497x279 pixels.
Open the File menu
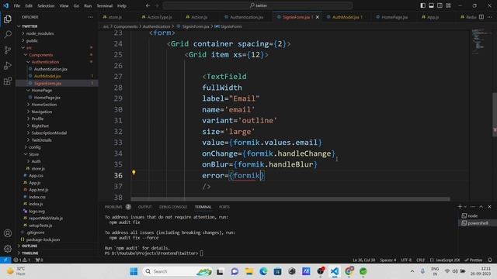pos(17,5)
